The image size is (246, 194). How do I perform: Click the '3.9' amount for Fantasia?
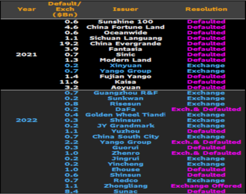click(x=71, y=49)
